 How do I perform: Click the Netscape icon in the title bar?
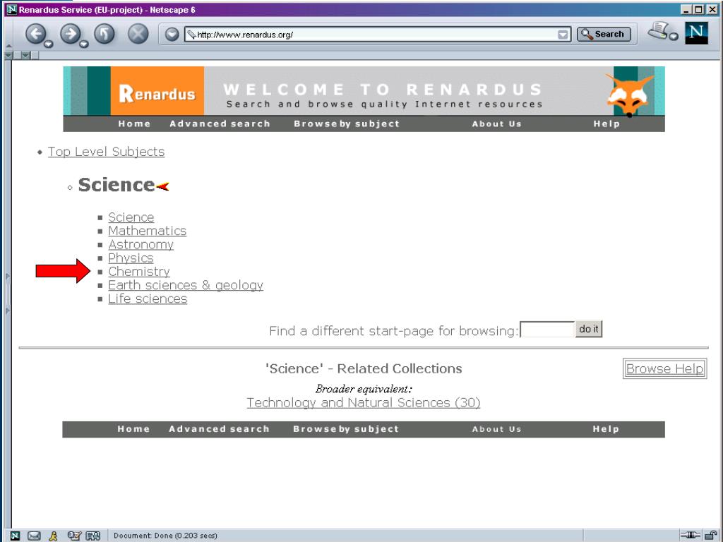click(11, 9)
